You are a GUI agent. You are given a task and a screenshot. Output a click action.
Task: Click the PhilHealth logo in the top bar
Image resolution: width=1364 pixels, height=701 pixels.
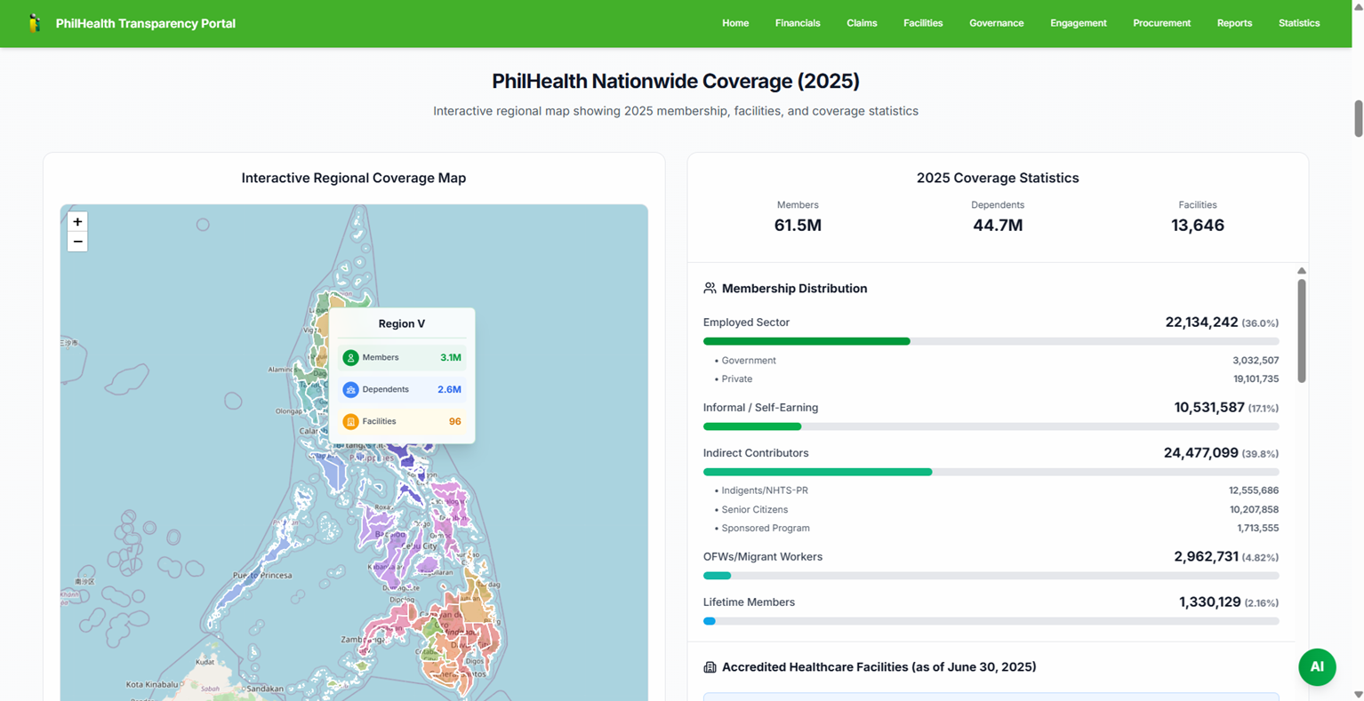coord(36,23)
